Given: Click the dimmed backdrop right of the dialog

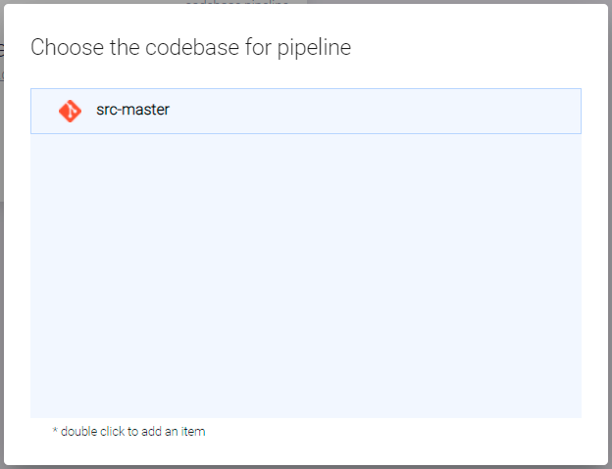Looking at the screenshot, I should 609,245.
